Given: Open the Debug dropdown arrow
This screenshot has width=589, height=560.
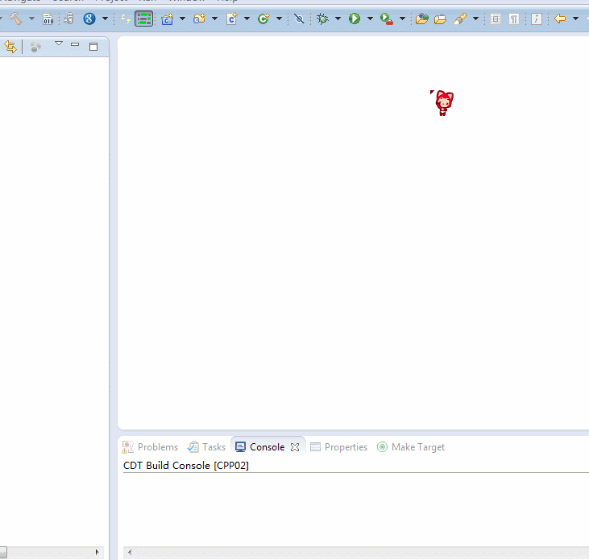Looking at the screenshot, I should coord(338,19).
